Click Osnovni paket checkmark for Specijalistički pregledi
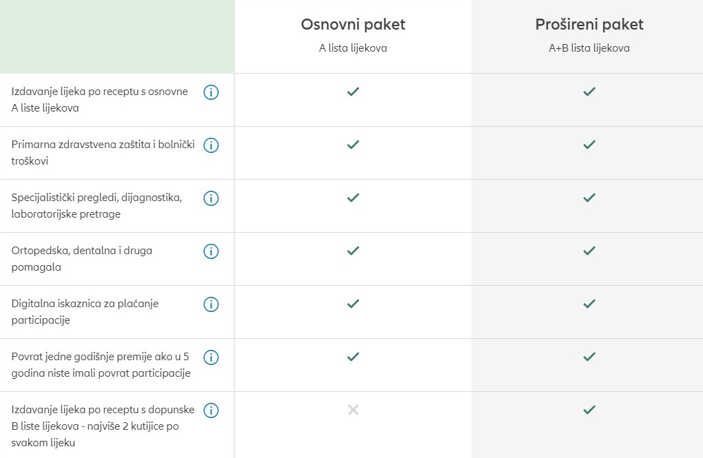The height and width of the screenshot is (458, 703). [353, 198]
